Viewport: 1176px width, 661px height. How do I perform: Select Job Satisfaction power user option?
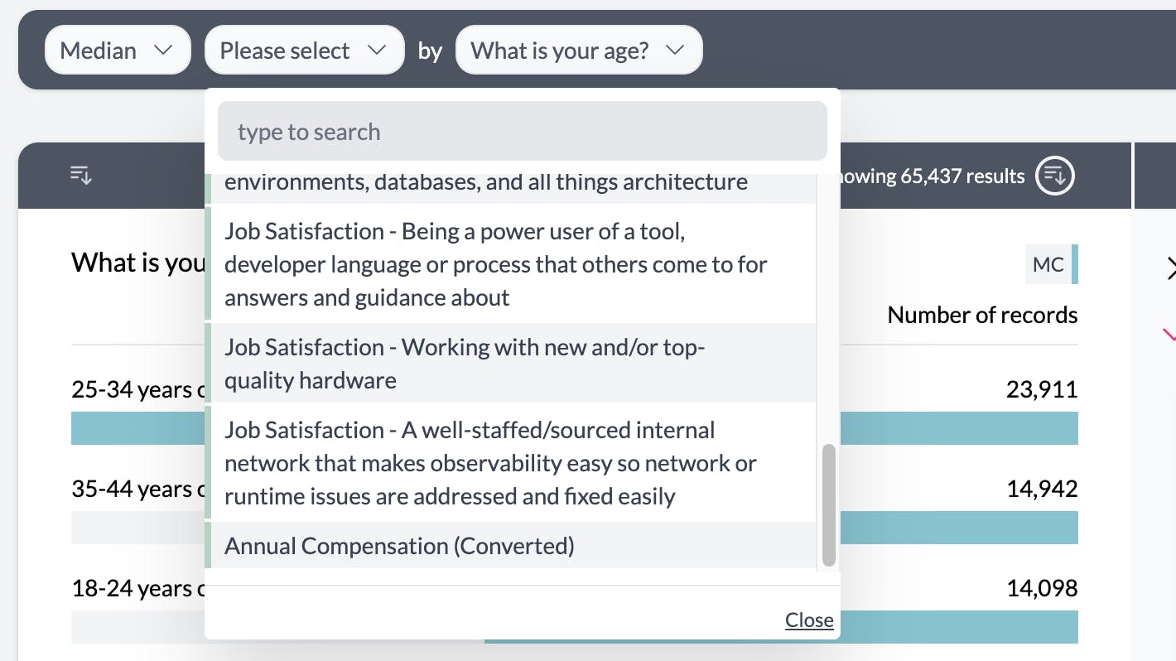click(495, 264)
